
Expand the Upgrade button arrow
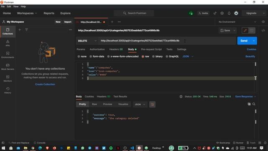click(x=264, y=13)
